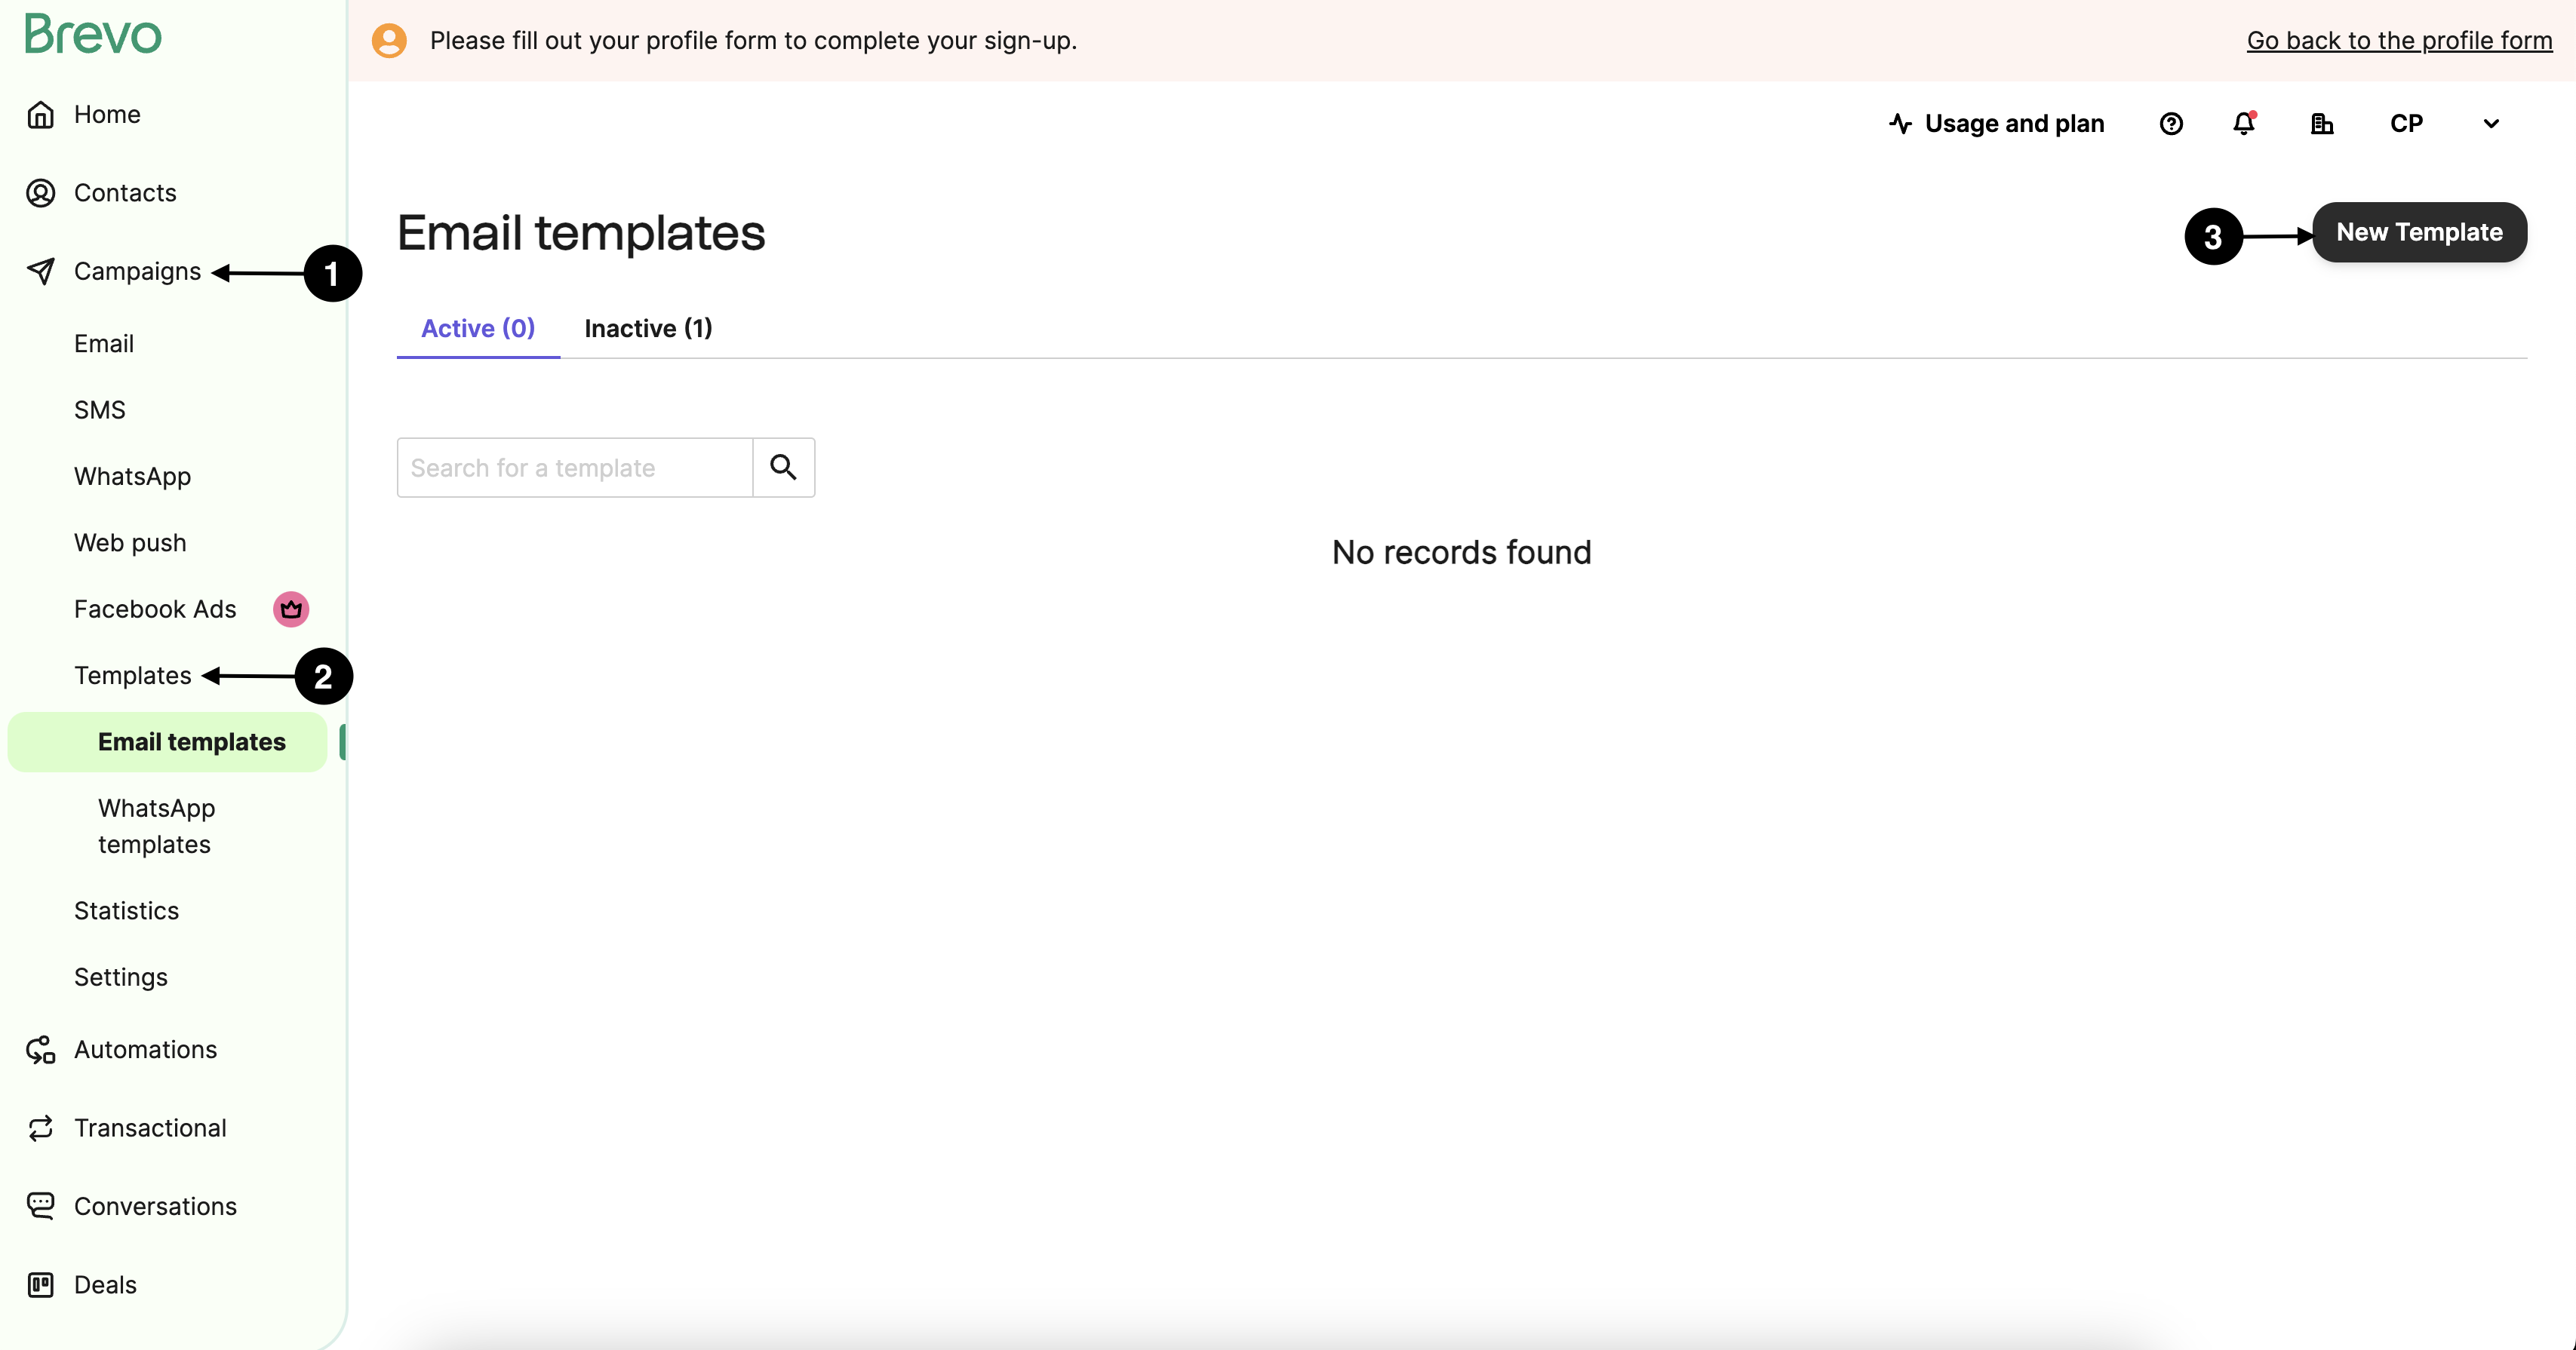Click the Automations icon
Image resolution: width=2576 pixels, height=1350 pixels.
coord(40,1049)
